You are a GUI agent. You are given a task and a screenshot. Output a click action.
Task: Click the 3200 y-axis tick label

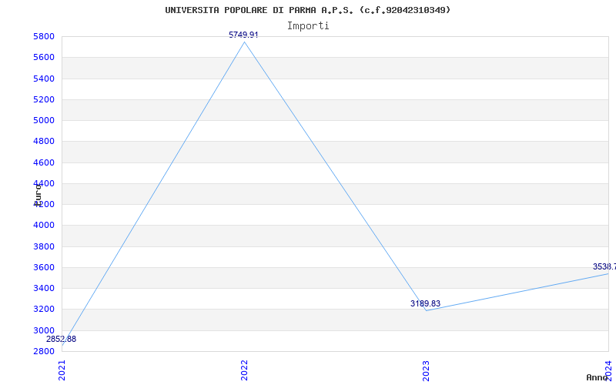pos(44,310)
